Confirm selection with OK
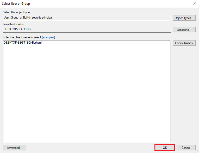This screenshot has height=153, width=199. click(x=165, y=148)
